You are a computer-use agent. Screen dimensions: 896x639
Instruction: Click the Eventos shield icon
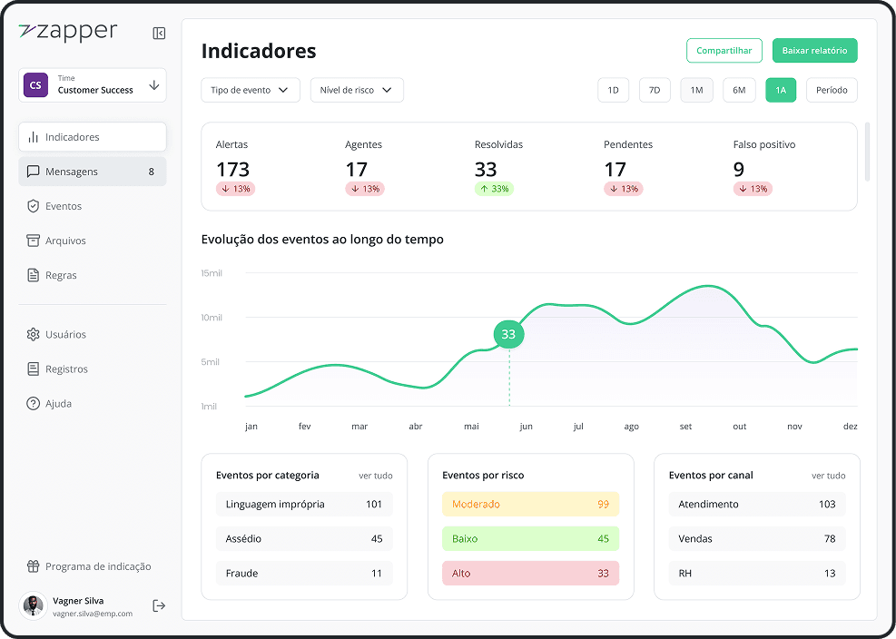tap(34, 206)
